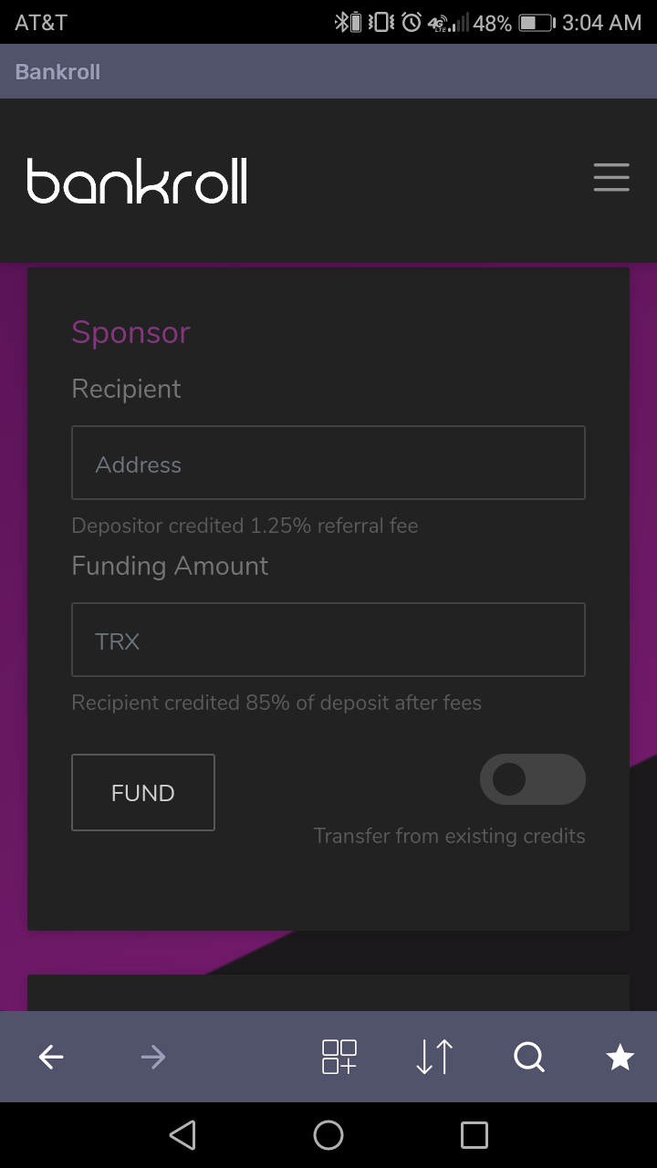Open the hamburger navigation menu

coord(611,177)
